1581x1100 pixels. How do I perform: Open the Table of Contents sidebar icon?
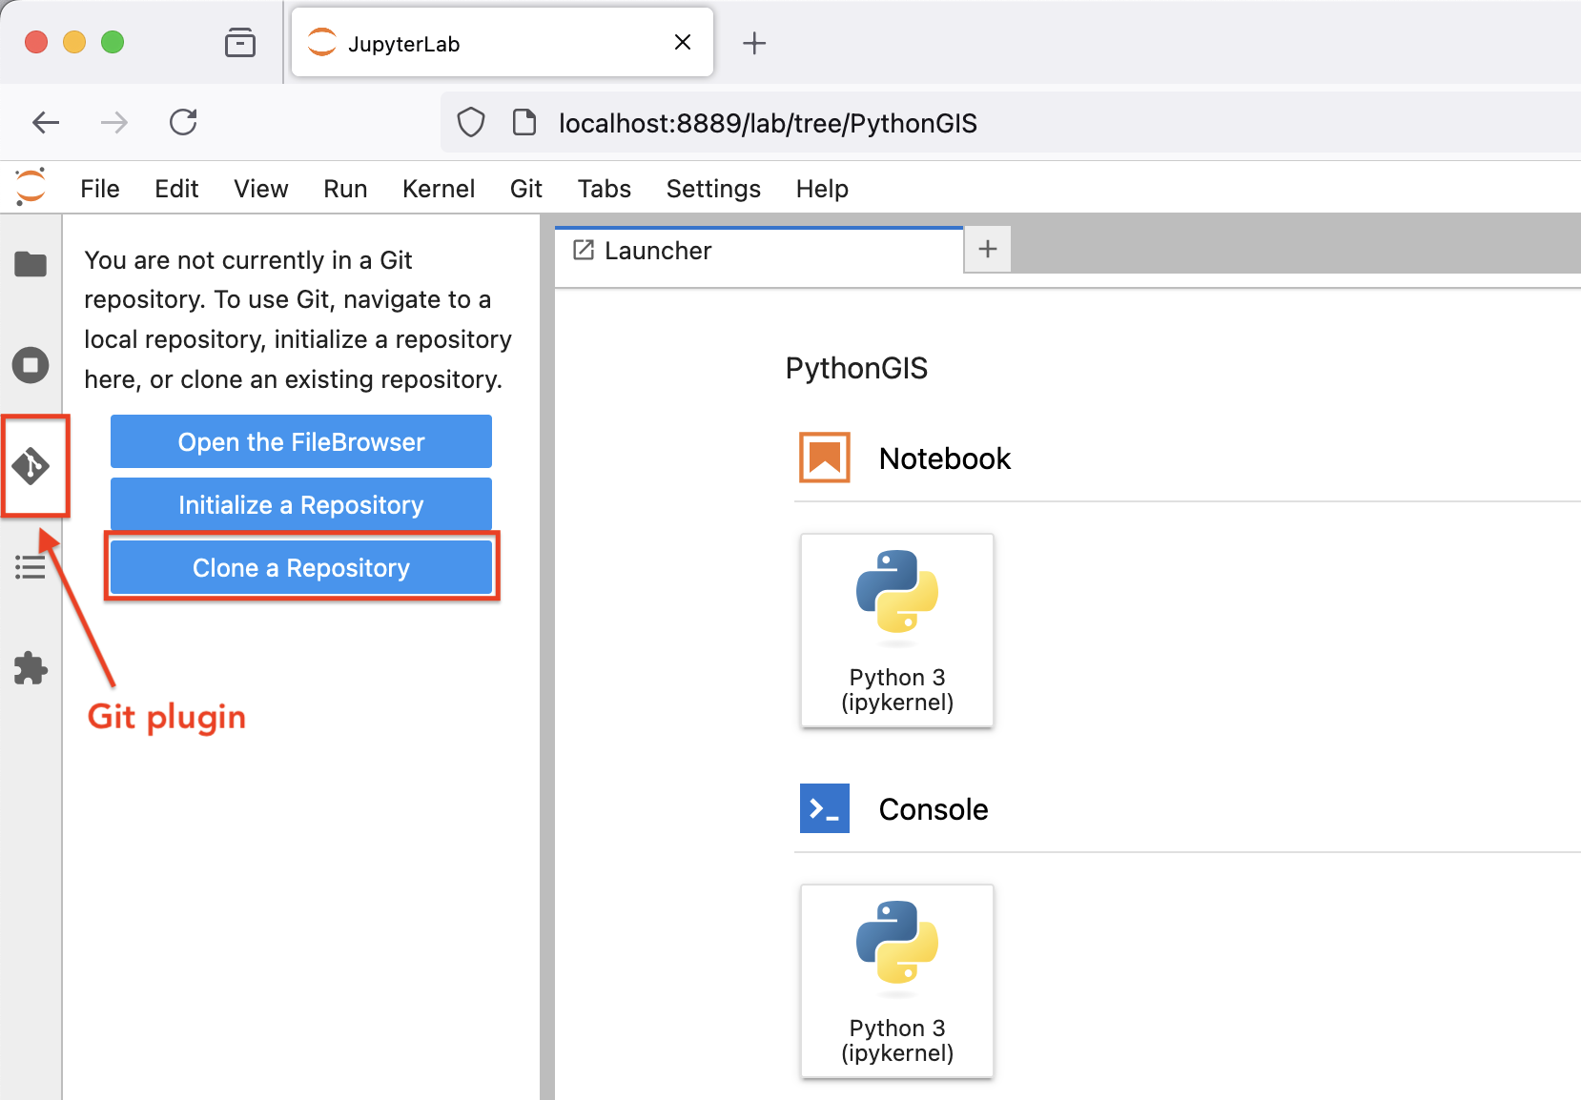pos(31,568)
